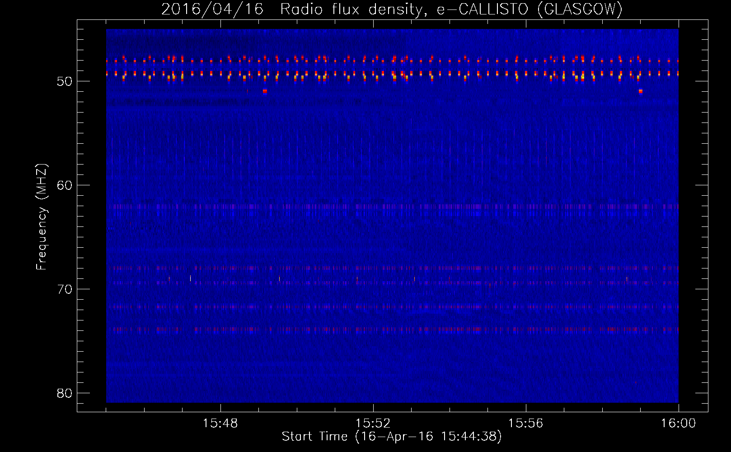
Task: Select the 60 MHz frequency tick label
Action: click(x=65, y=185)
